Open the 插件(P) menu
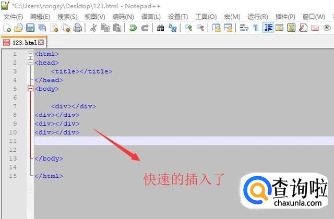 pos(284,17)
